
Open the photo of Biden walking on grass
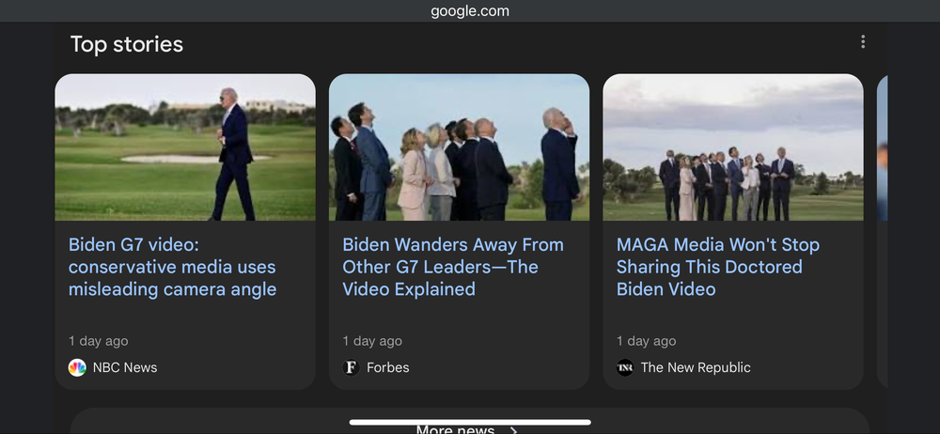tap(185, 147)
